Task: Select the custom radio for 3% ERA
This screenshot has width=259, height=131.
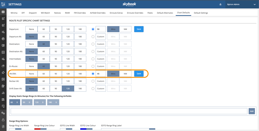Action: pos(93,74)
